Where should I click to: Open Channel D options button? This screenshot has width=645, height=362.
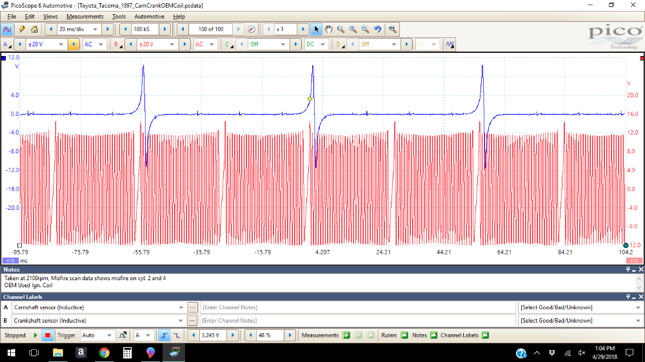[x=339, y=44]
